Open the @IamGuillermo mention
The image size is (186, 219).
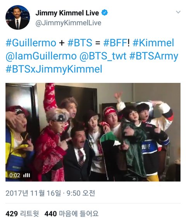coord(41,56)
